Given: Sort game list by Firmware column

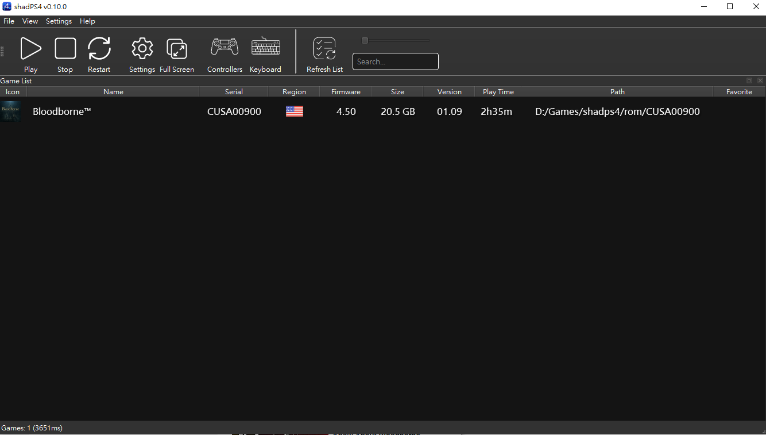Looking at the screenshot, I should pos(346,92).
